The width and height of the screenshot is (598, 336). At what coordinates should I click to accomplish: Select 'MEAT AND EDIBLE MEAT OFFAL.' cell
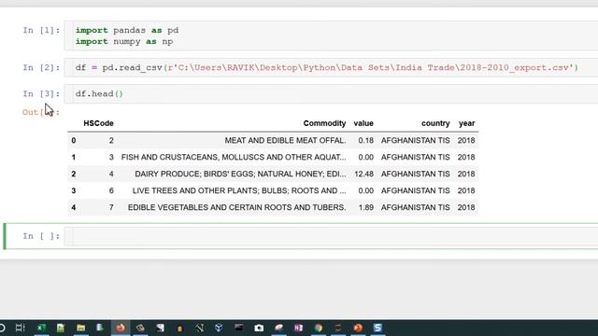pos(285,141)
